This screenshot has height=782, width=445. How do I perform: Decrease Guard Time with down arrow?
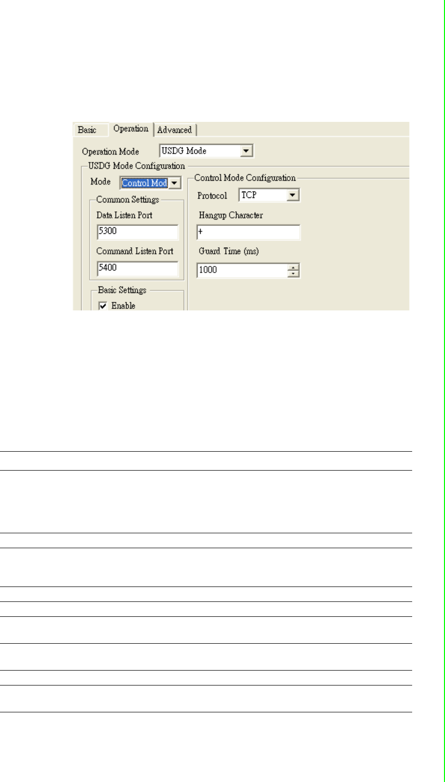(294, 274)
